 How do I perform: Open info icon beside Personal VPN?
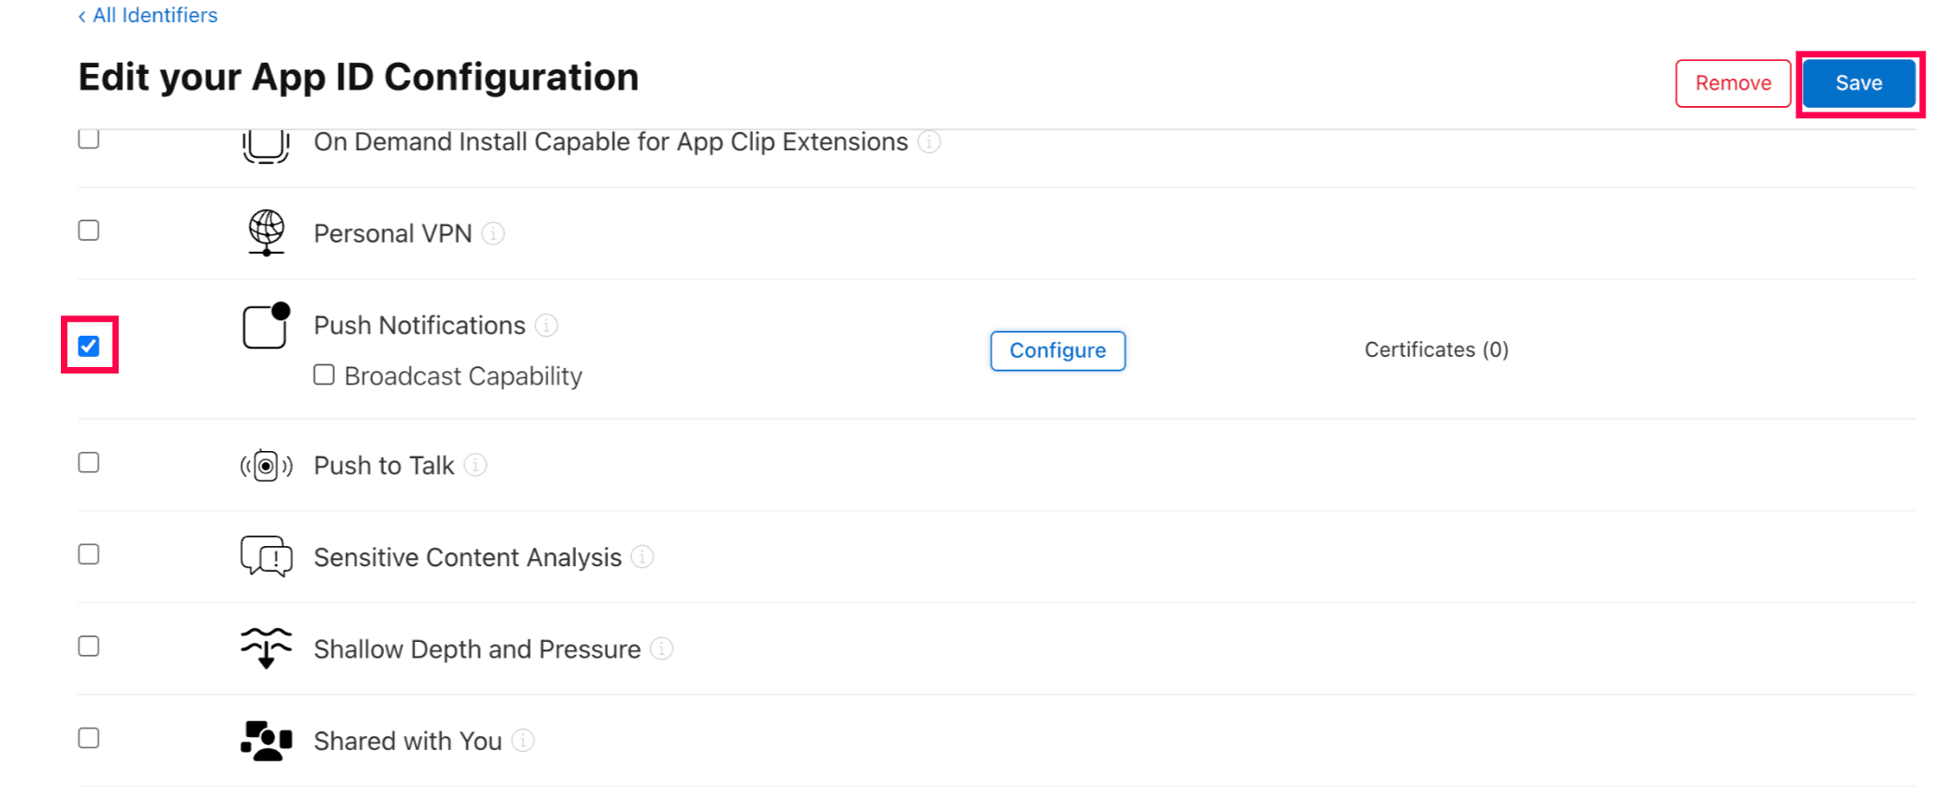point(494,233)
